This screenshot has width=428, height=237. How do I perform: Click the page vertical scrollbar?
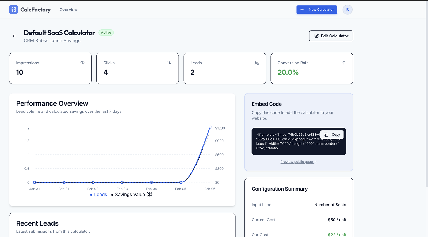coord(427,94)
